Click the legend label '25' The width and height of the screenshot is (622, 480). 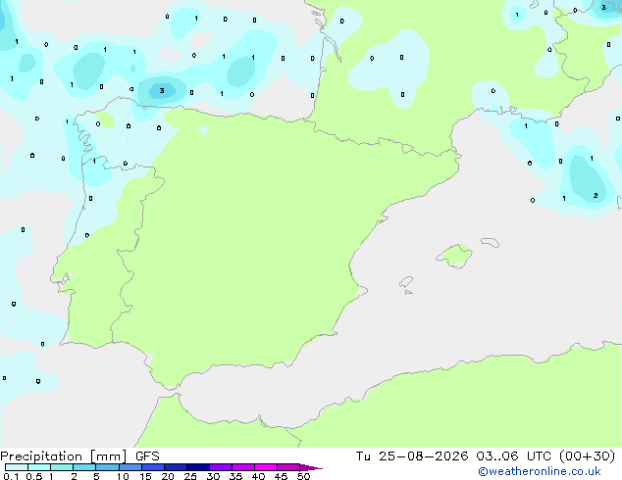point(190,476)
